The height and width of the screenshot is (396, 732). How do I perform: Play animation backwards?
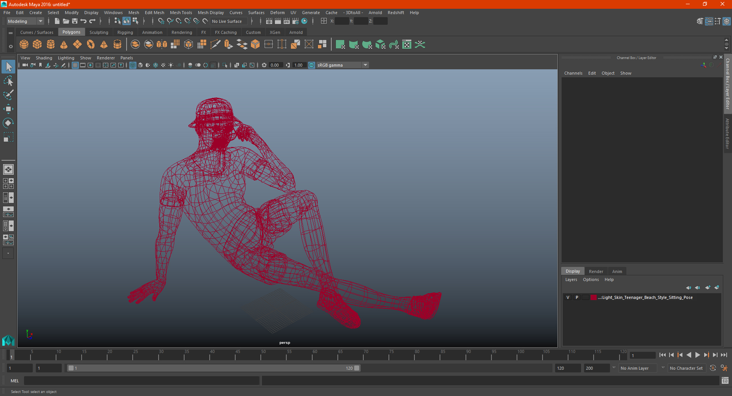click(x=689, y=355)
